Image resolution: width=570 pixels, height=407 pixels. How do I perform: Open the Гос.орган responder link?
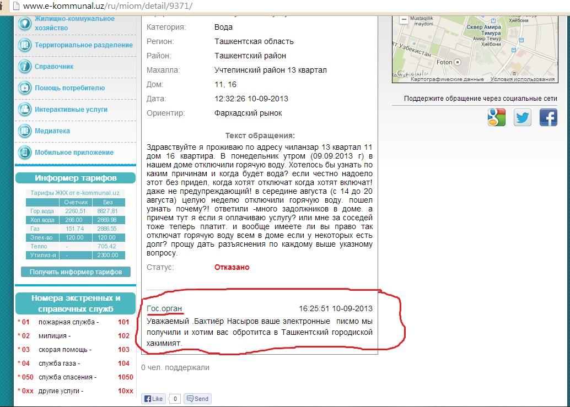(164, 308)
